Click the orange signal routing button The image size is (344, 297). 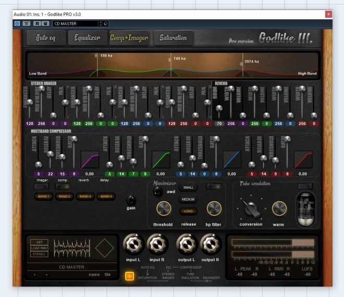point(129,276)
